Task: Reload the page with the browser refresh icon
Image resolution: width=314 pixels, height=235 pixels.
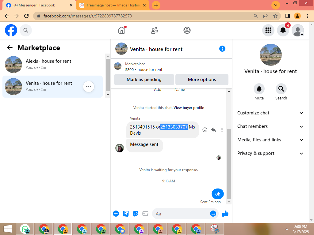Action: [x=26, y=16]
